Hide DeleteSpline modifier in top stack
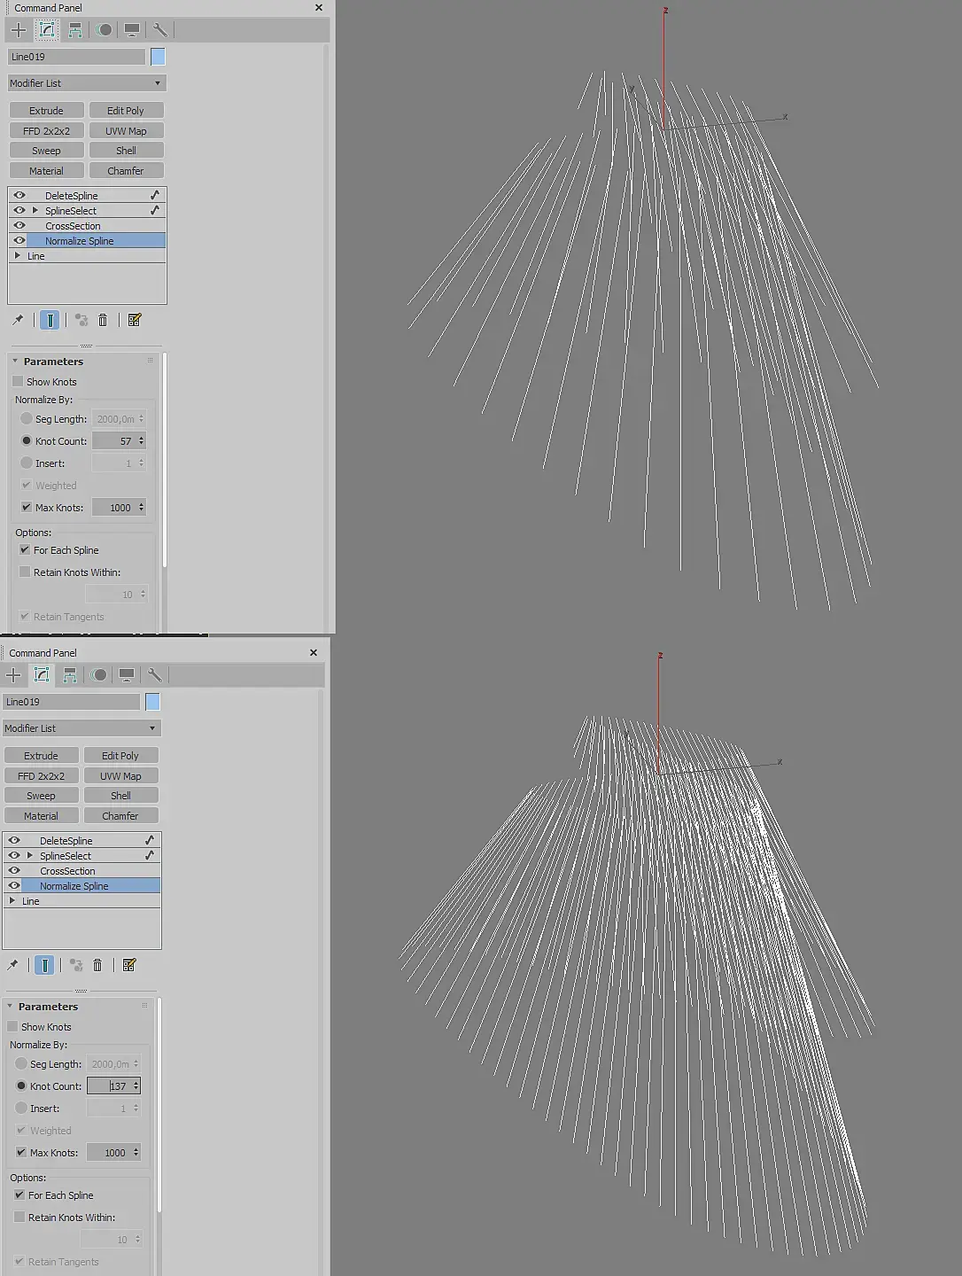962x1276 pixels. point(19,195)
